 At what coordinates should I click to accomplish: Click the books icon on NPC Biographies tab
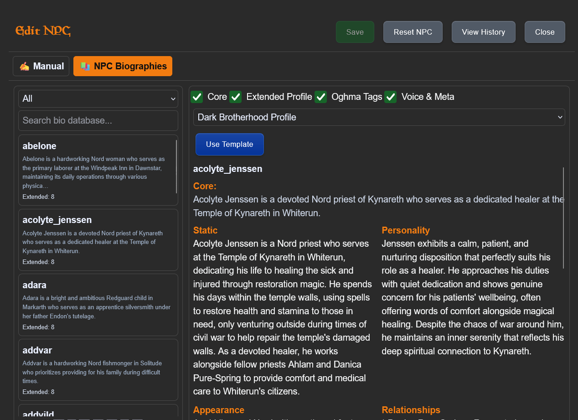85,67
